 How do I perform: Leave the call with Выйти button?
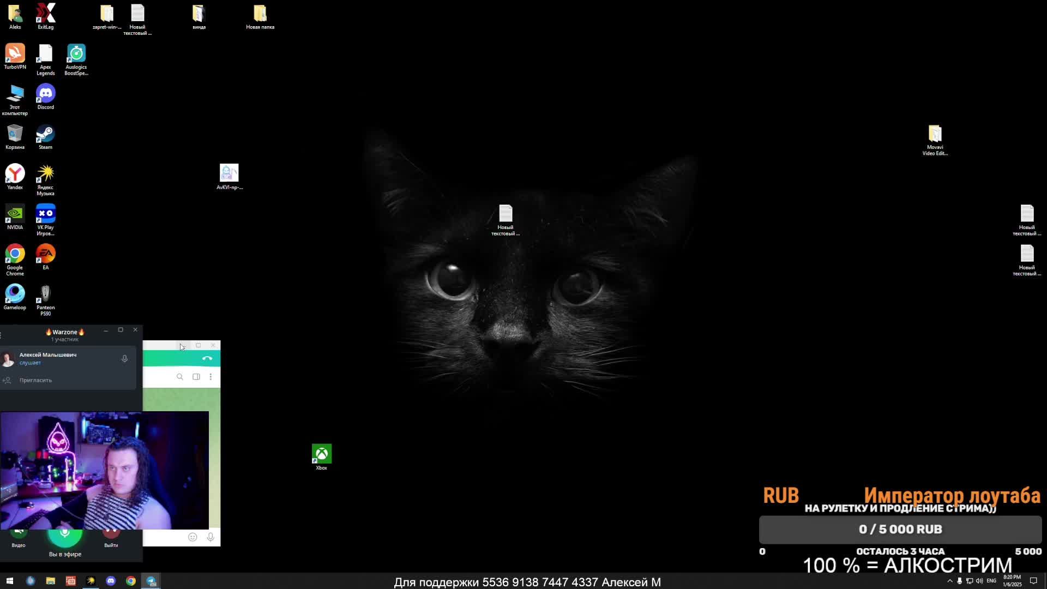111,534
